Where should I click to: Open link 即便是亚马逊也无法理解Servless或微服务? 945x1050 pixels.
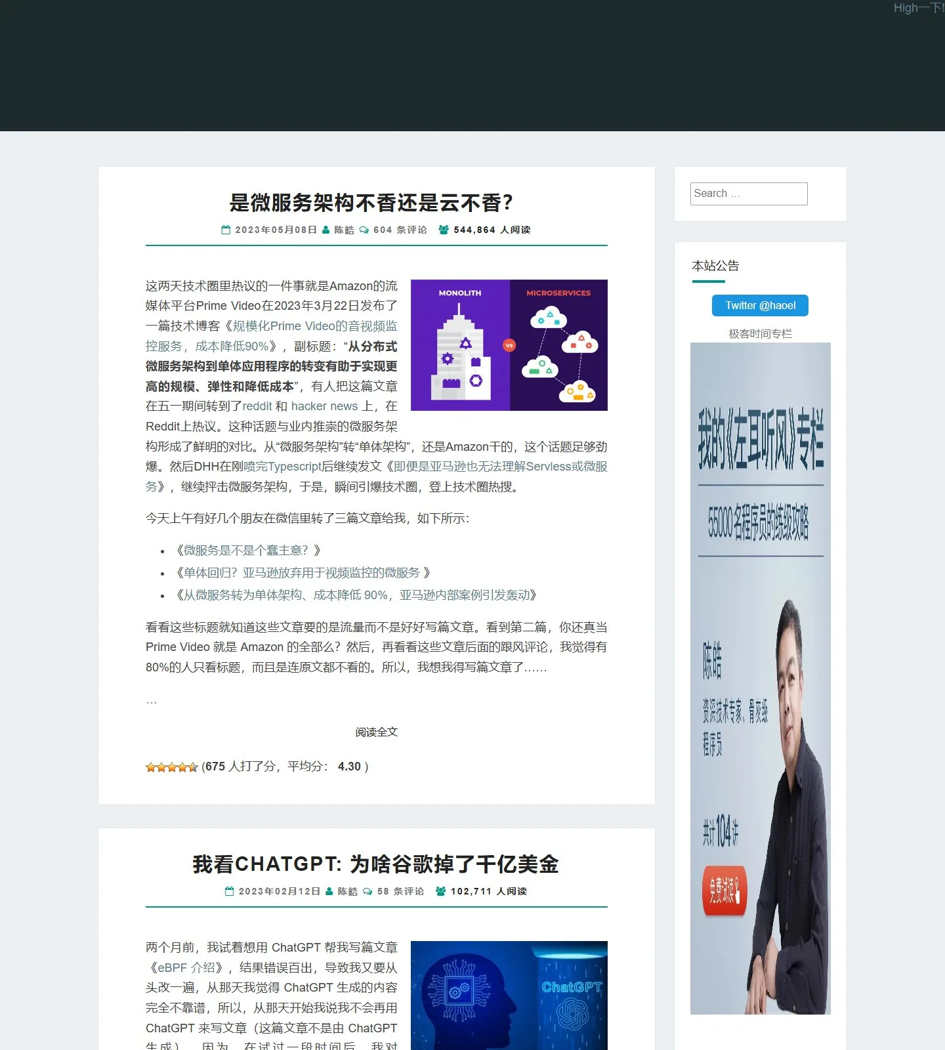pos(377,476)
